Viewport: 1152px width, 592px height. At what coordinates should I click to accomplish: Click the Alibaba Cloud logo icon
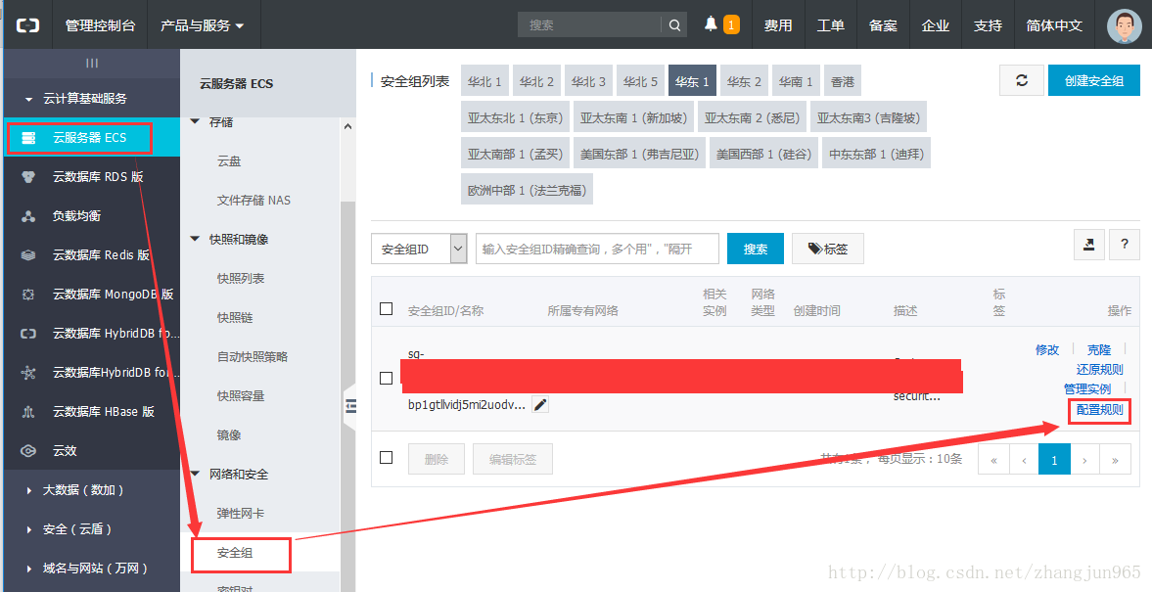click(27, 25)
